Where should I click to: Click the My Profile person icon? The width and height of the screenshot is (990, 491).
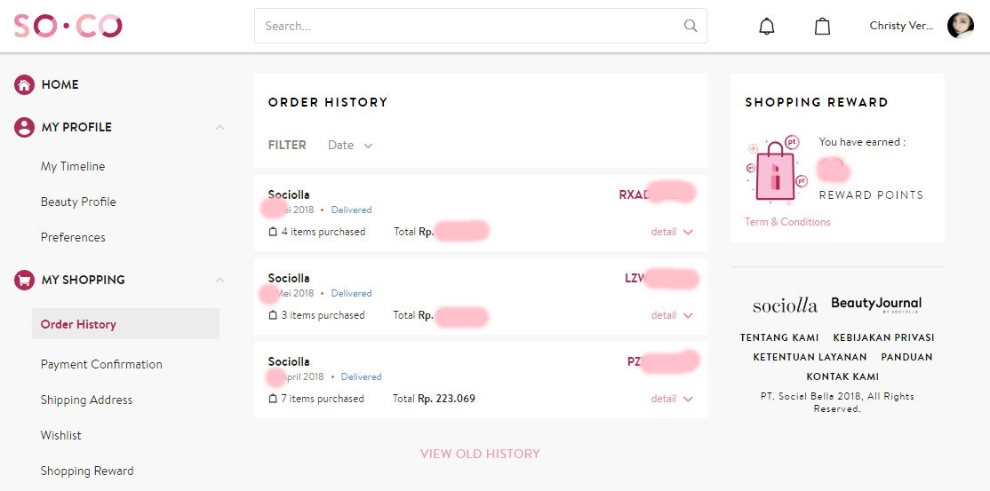(x=24, y=127)
